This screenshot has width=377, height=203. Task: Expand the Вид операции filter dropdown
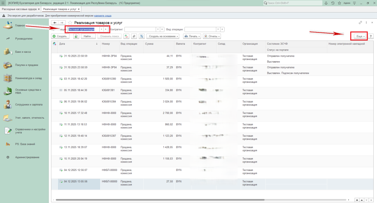click(218, 29)
